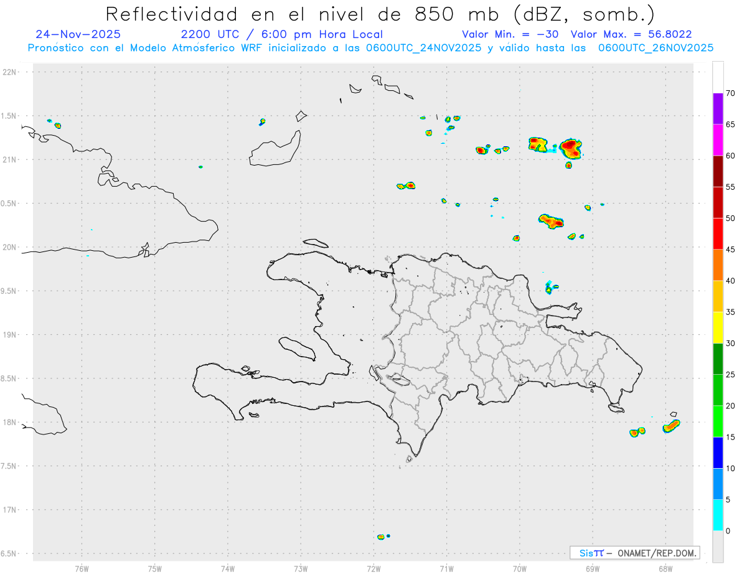747x577 pixels.
Task: Click the '69W' longitude axis label
Action: click(x=593, y=568)
